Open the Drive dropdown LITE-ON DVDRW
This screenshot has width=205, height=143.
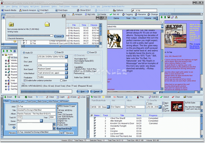(66, 57)
